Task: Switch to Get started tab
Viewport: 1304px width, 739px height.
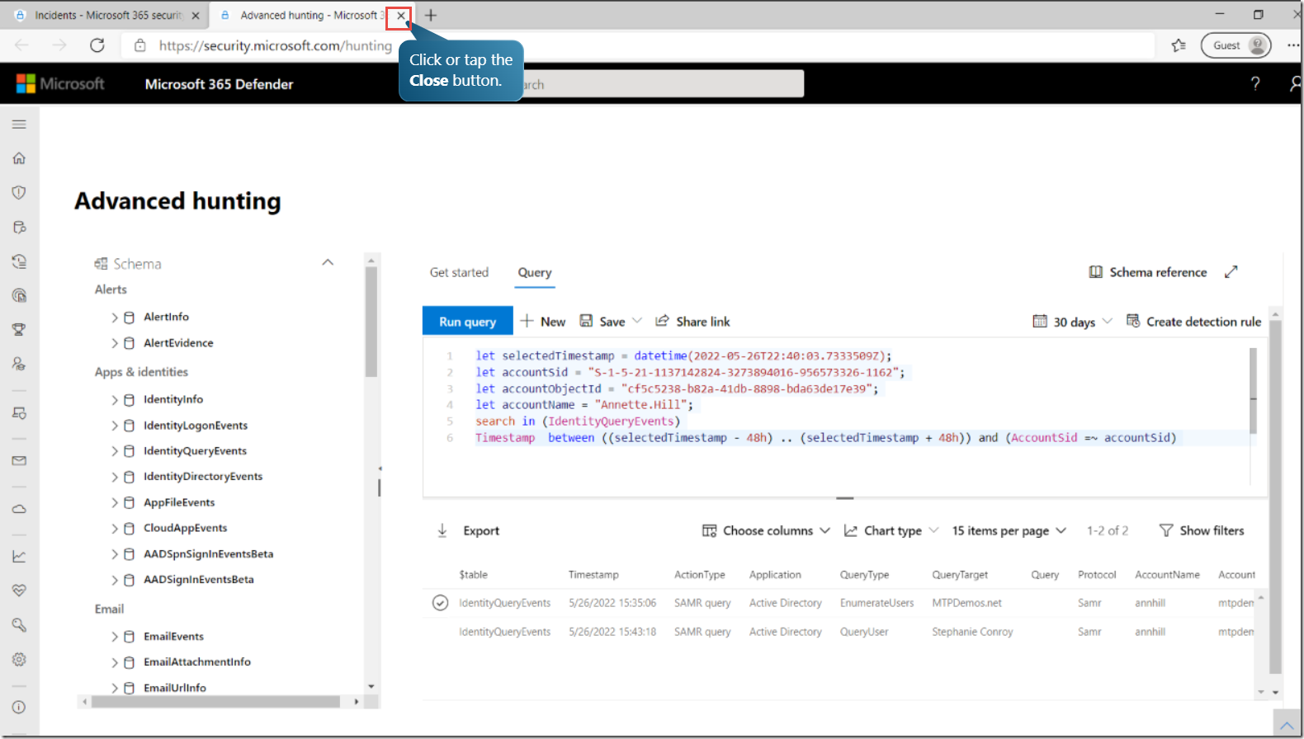Action: (459, 272)
